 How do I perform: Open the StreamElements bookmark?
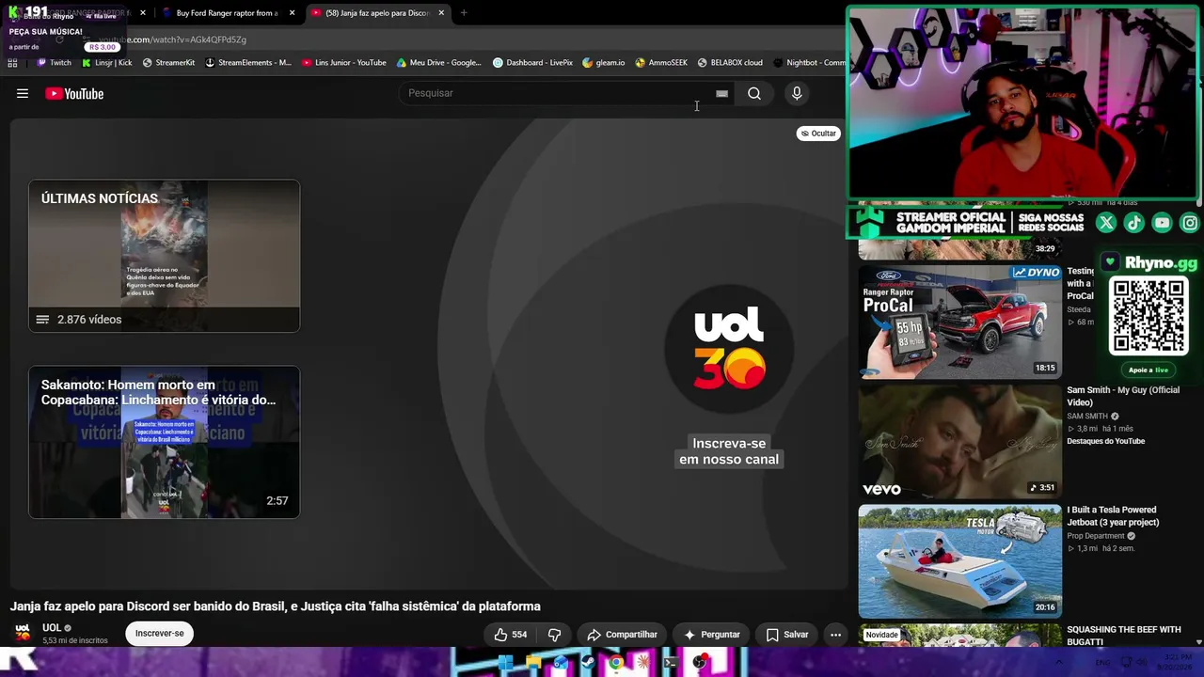248,63
